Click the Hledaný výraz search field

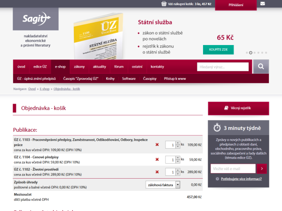[223, 67]
